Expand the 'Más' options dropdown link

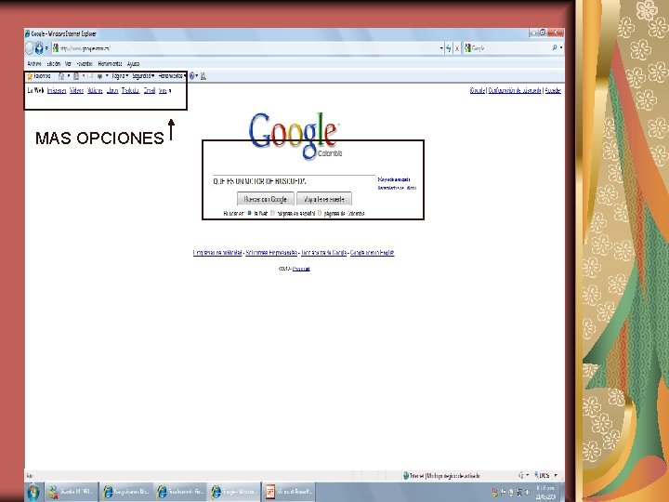pos(164,90)
